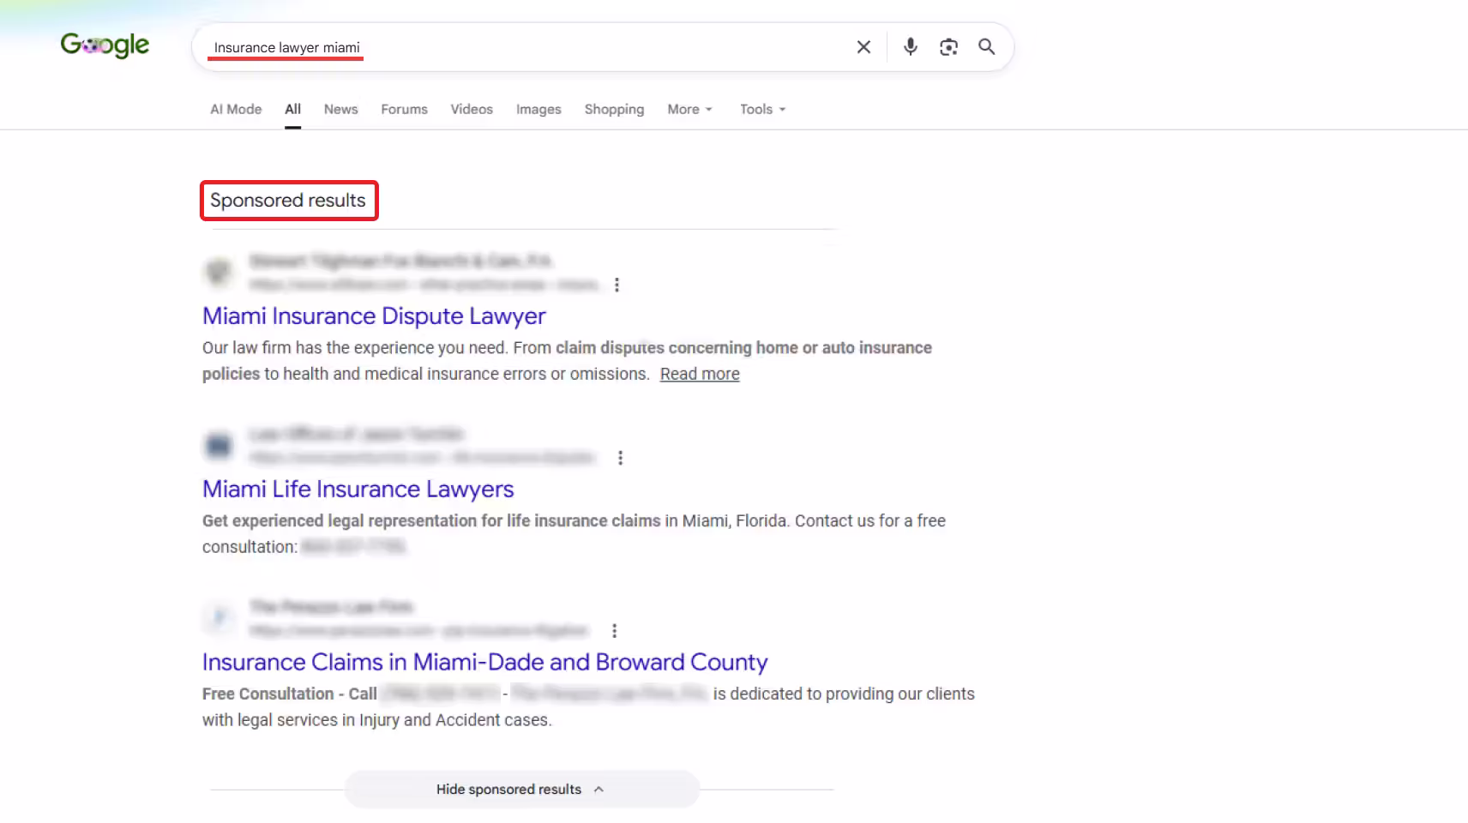Screen dimensions: 1468x823
Task: Expand the More dropdown
Action: [x=689, y=109]
